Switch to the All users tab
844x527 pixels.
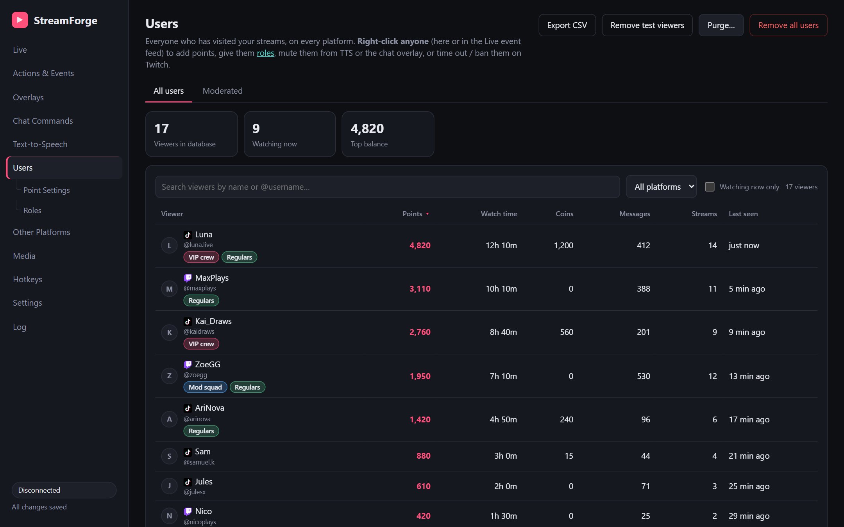[x=168, y=91]
